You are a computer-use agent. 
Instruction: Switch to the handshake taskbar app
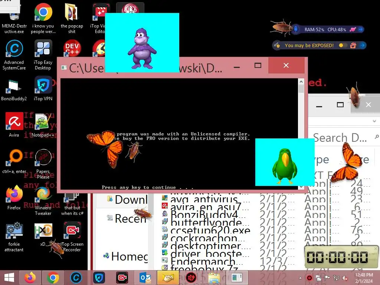[x=168, y=278]
